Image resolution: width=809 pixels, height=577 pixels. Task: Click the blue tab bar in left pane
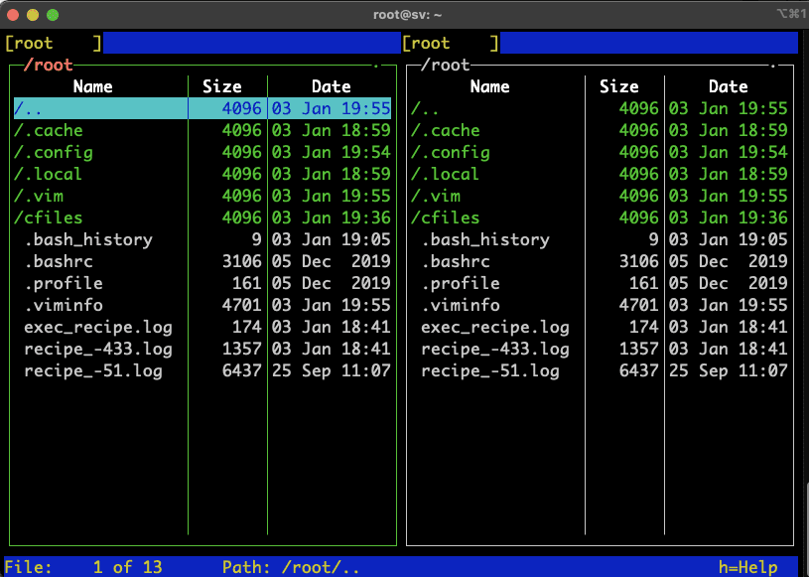252,43
